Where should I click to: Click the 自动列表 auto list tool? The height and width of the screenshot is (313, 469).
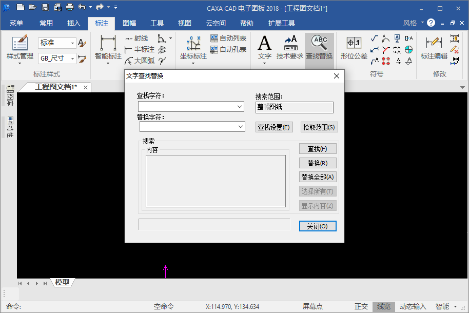pos(228,38)
